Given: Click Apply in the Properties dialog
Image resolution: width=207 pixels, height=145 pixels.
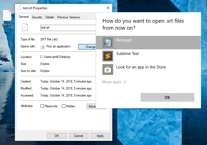Looking at the screenshot, I should [100, 136].
